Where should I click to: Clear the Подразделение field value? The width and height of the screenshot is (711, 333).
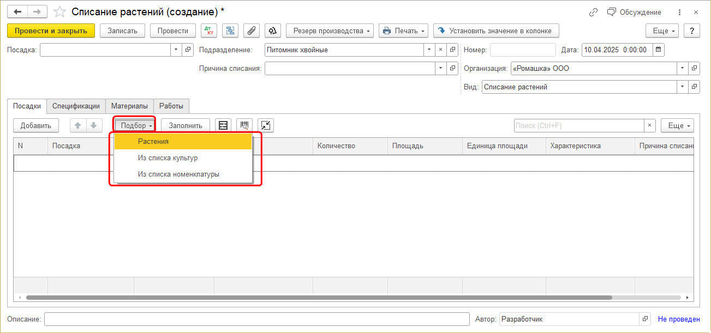tap(440, 50)
